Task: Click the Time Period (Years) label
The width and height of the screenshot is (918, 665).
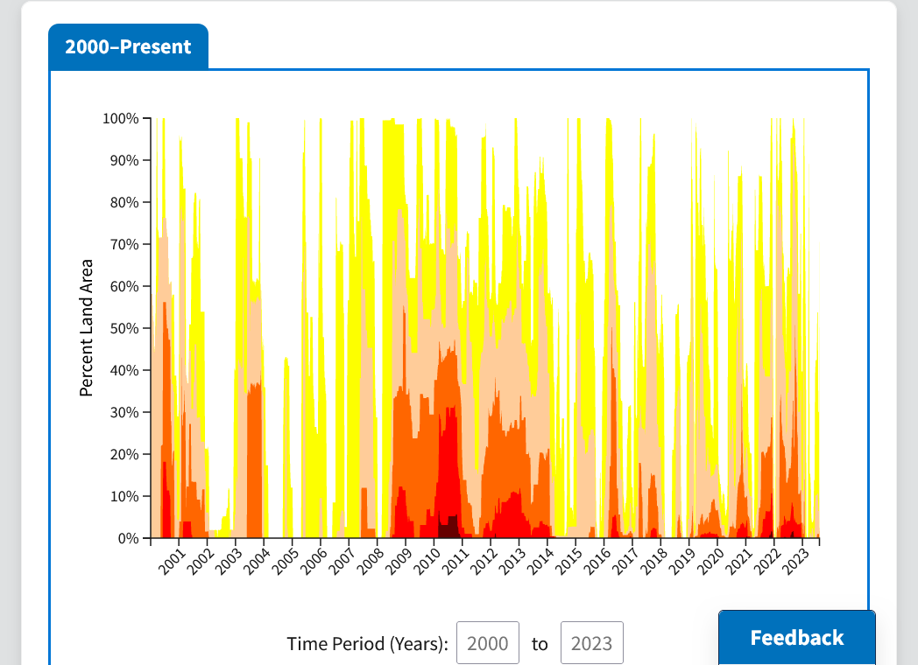Action: [367, 643]
